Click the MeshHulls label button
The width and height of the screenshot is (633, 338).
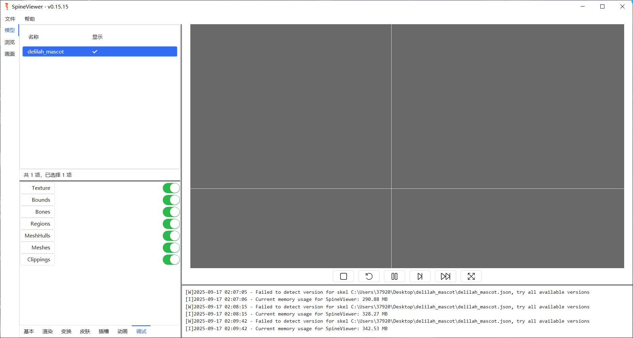point(37,236)
